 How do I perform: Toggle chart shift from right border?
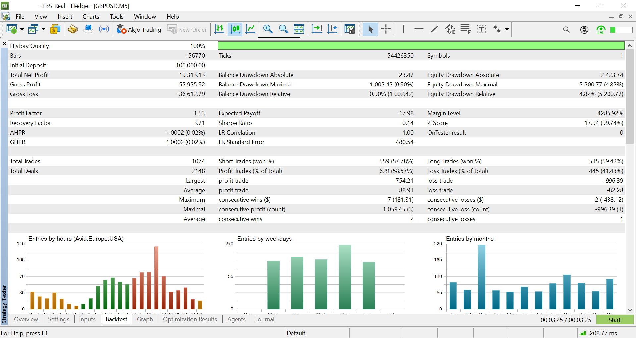point(332,29)
